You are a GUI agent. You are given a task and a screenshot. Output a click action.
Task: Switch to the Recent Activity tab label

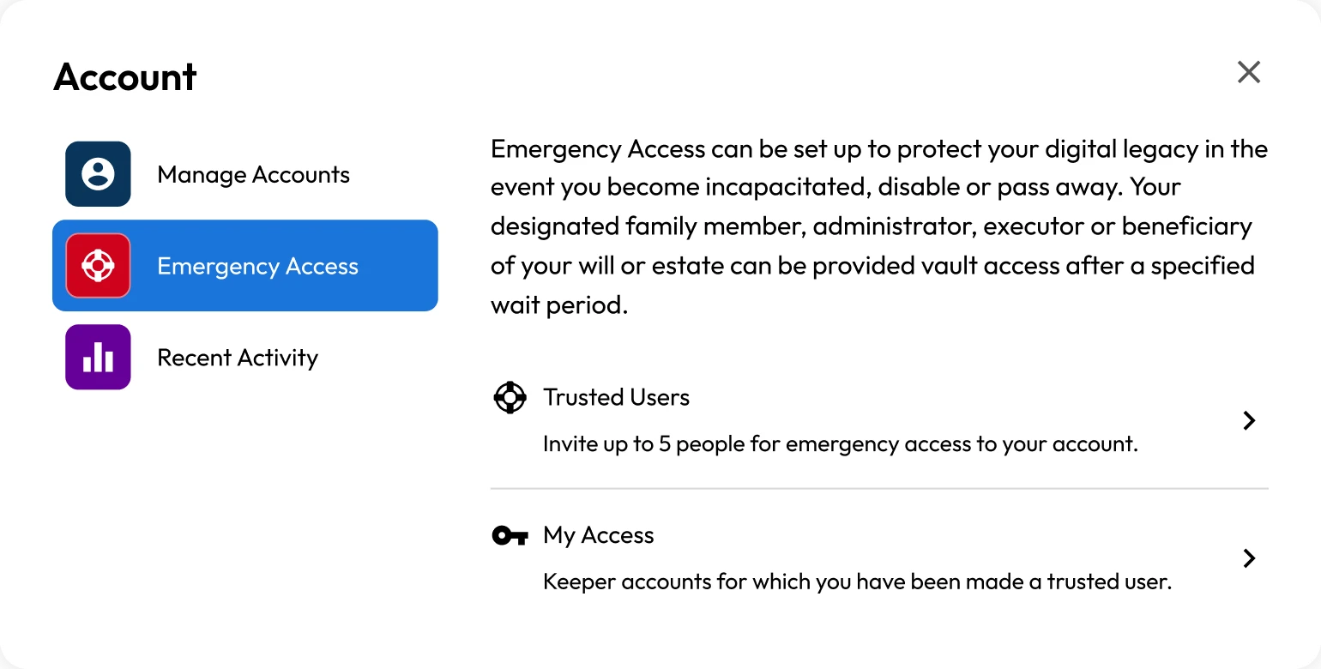coord(238,358)
